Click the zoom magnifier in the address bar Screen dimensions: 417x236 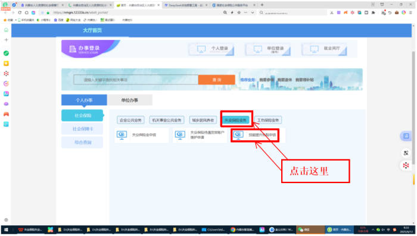pyautogui.click(x=225, y=12)
